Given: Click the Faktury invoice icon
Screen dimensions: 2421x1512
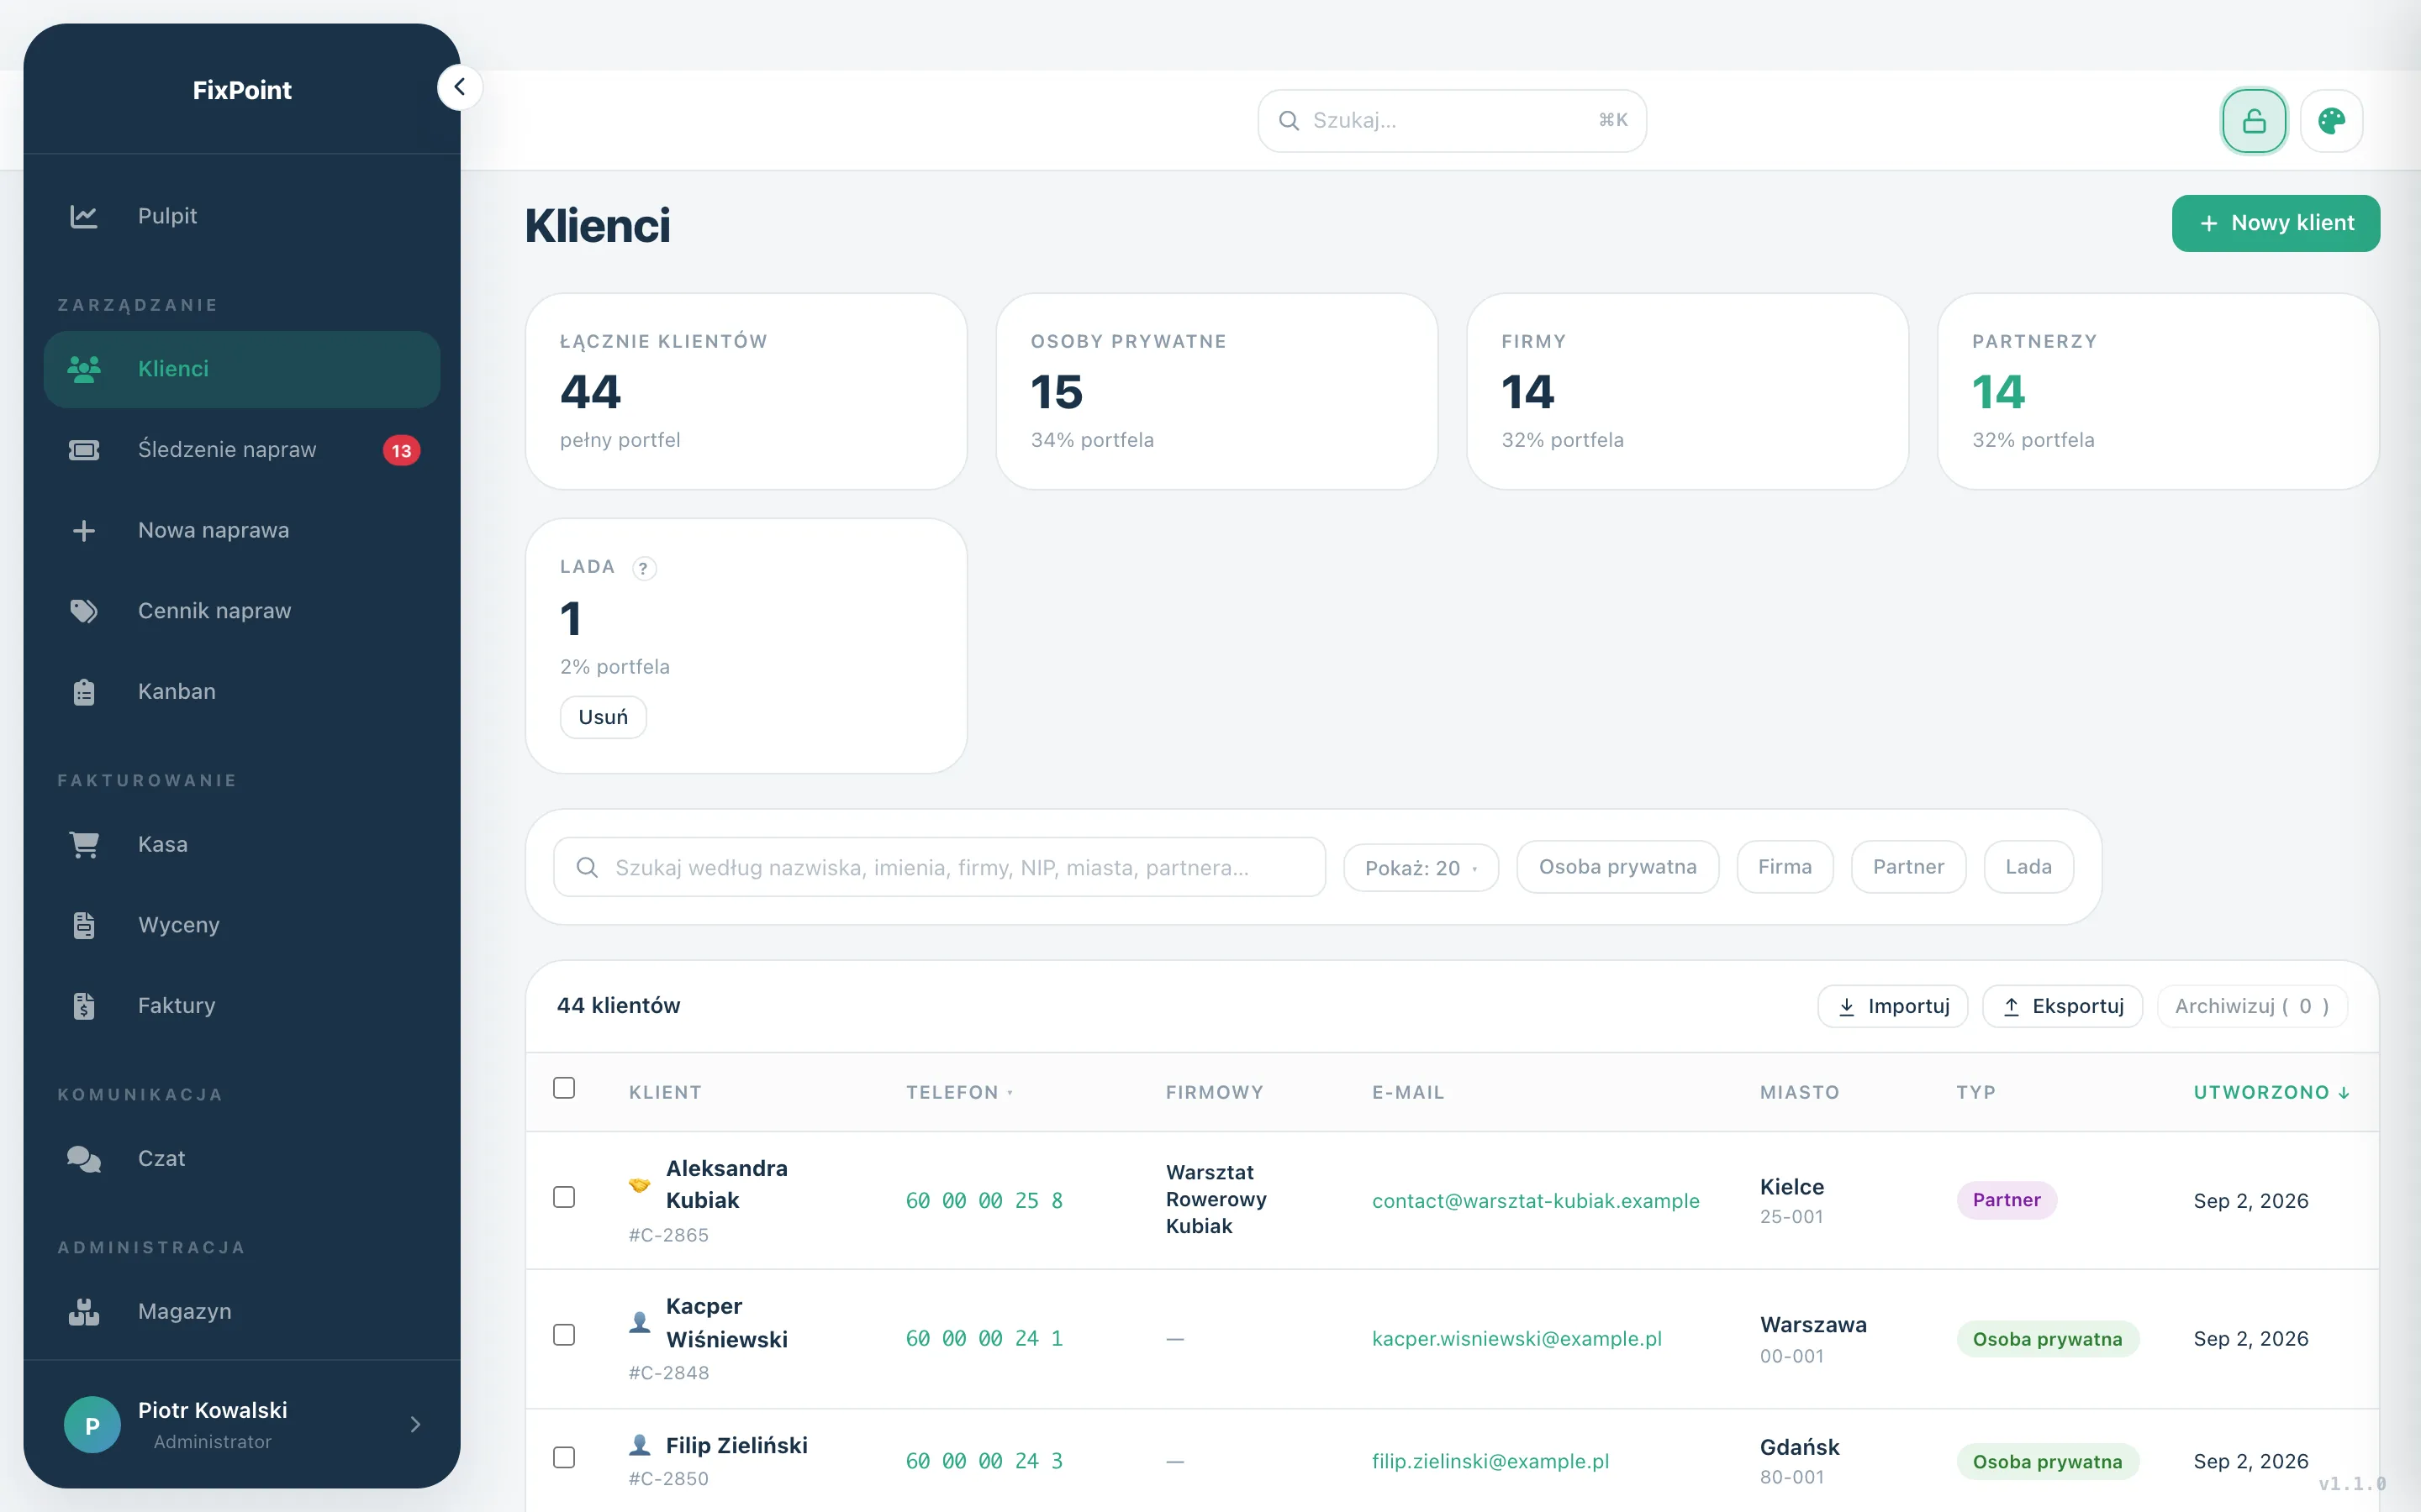Looking at the screenshot, I should [84, 1006].
